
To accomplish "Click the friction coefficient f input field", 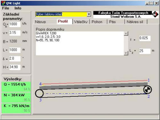I will point(145,38).
